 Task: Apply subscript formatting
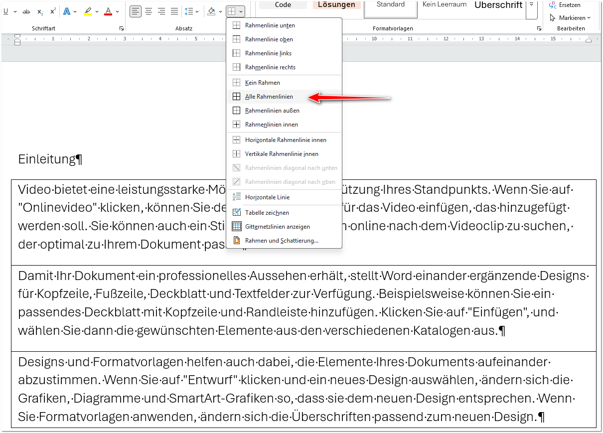[40, 11]
